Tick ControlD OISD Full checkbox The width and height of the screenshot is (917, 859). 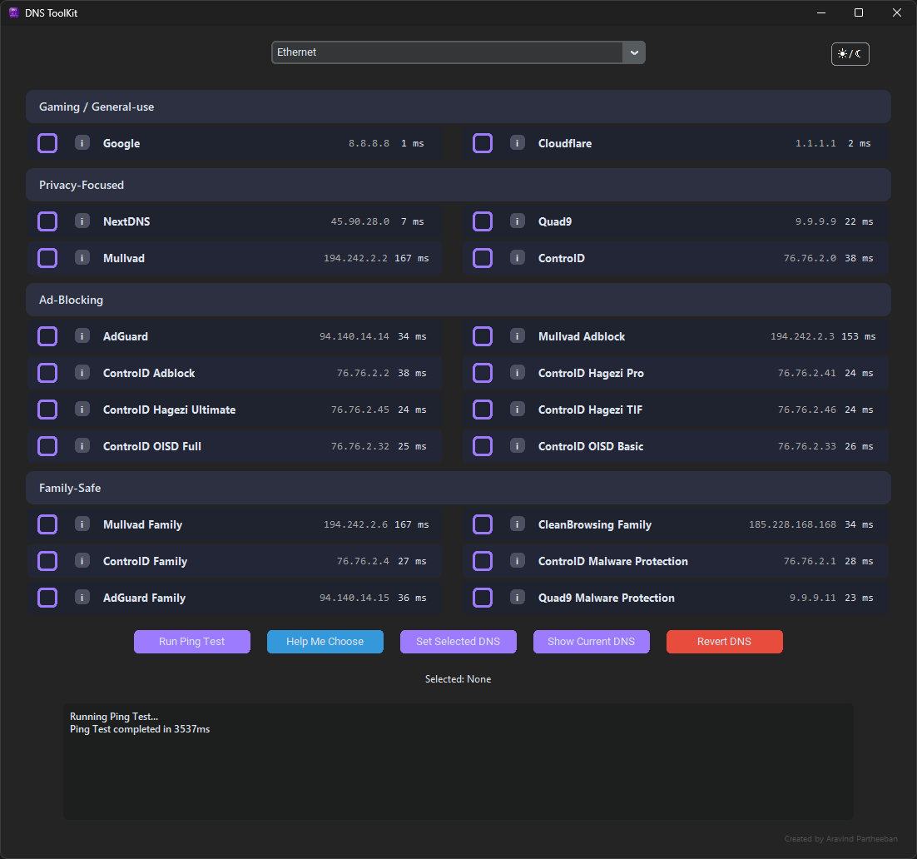[x=47, y=446]
